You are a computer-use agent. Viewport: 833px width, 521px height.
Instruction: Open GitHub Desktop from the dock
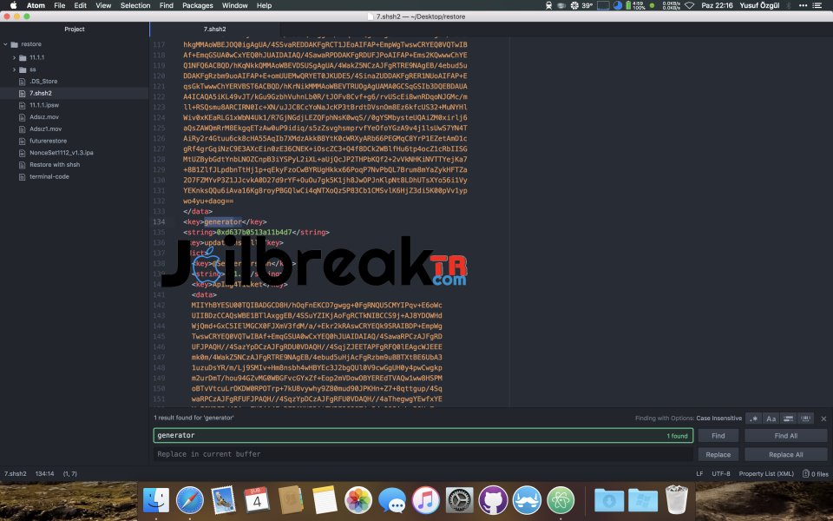(493, 499)
